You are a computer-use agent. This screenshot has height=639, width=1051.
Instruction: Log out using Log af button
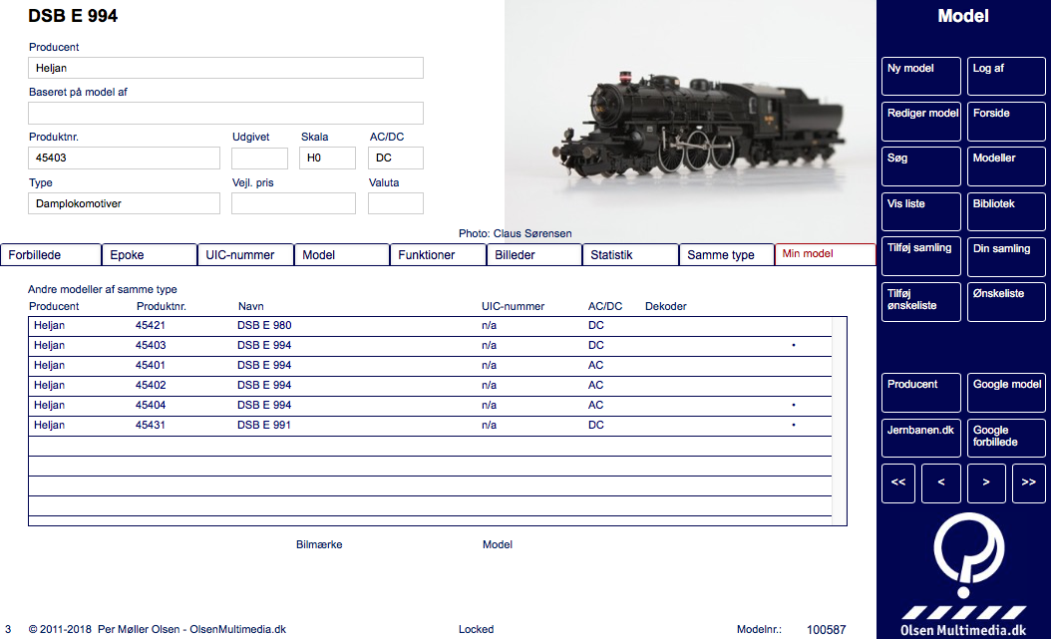tap(1006, 77)
